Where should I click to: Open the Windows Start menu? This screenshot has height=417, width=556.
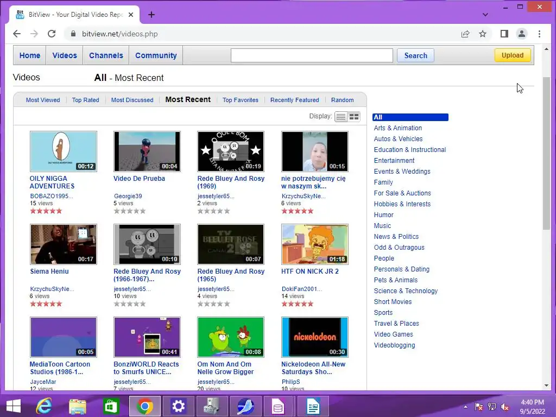[14, 406]
